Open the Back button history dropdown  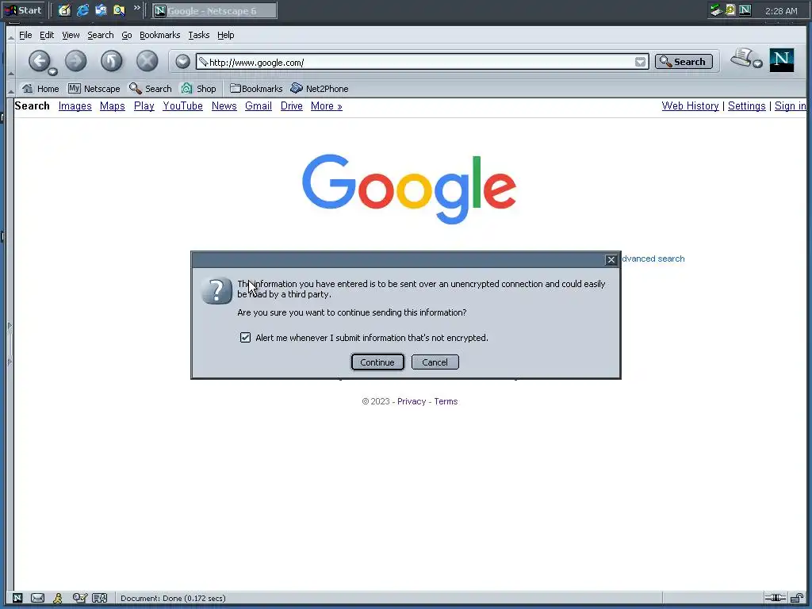[52, 71]
